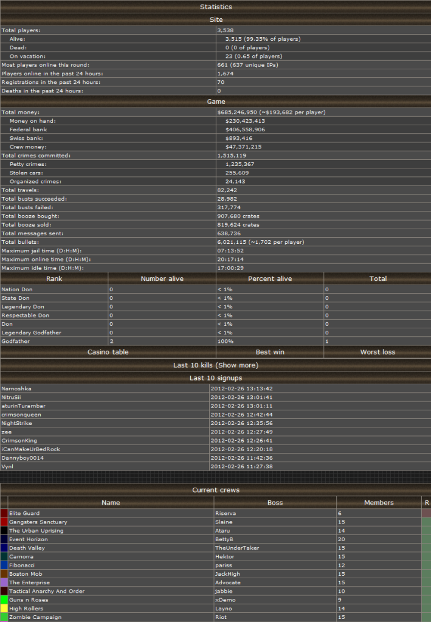Select the Maximum jail time value 07:13:52

click(x=230, y=251)
